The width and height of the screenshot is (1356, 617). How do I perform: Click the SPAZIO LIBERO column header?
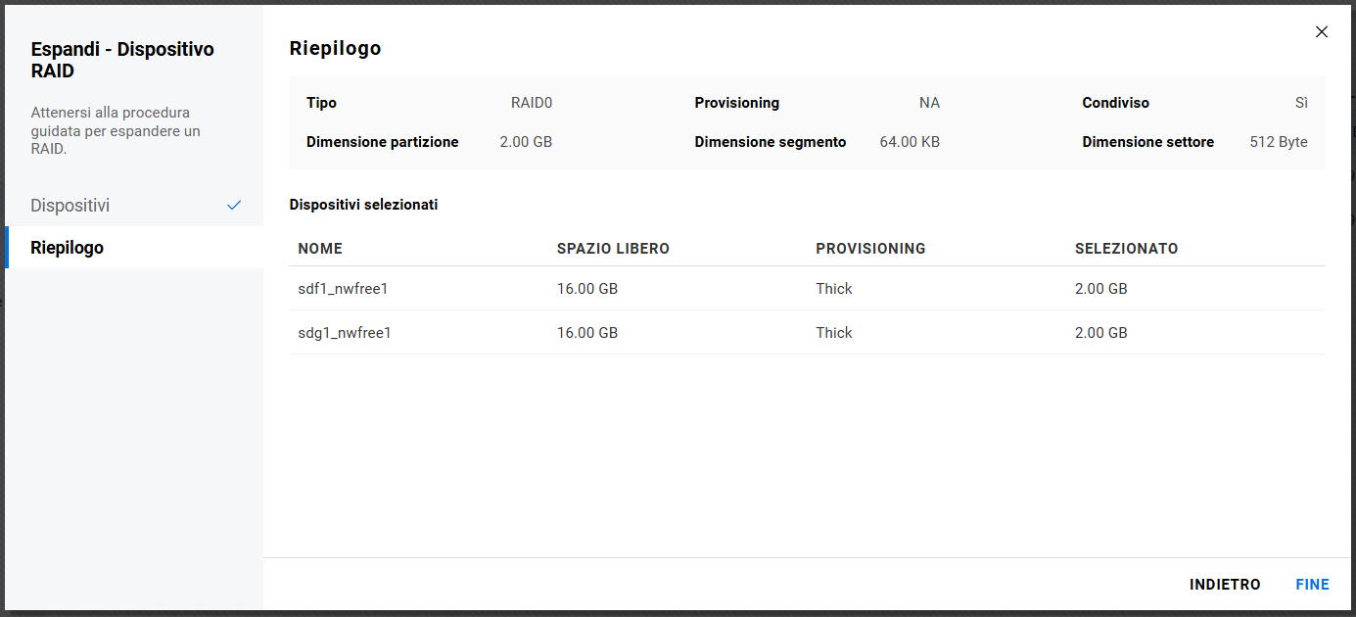(x=613, y=249)
